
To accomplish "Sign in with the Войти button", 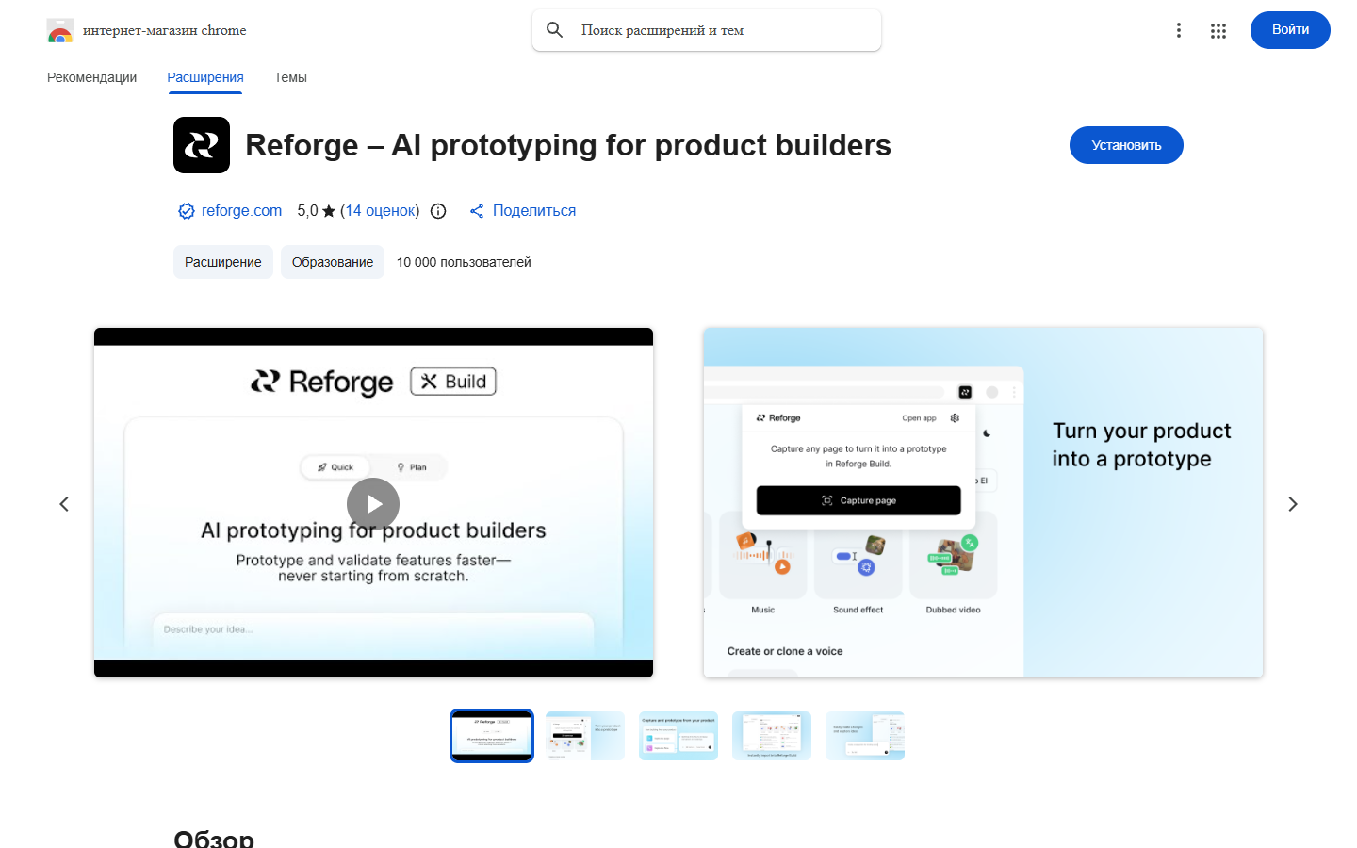I will 1290,30.
